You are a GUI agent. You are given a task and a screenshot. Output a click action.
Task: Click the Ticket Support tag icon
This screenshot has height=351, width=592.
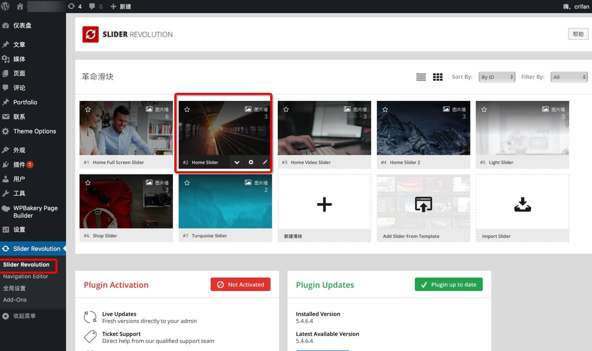coord(90,337)
